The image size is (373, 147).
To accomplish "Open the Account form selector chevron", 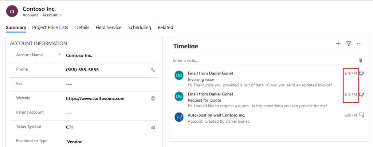I will coord(61,15).
